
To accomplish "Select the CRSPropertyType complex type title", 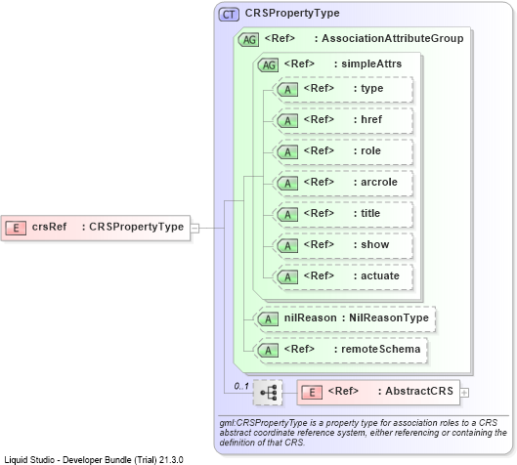I will coord(292,13).
